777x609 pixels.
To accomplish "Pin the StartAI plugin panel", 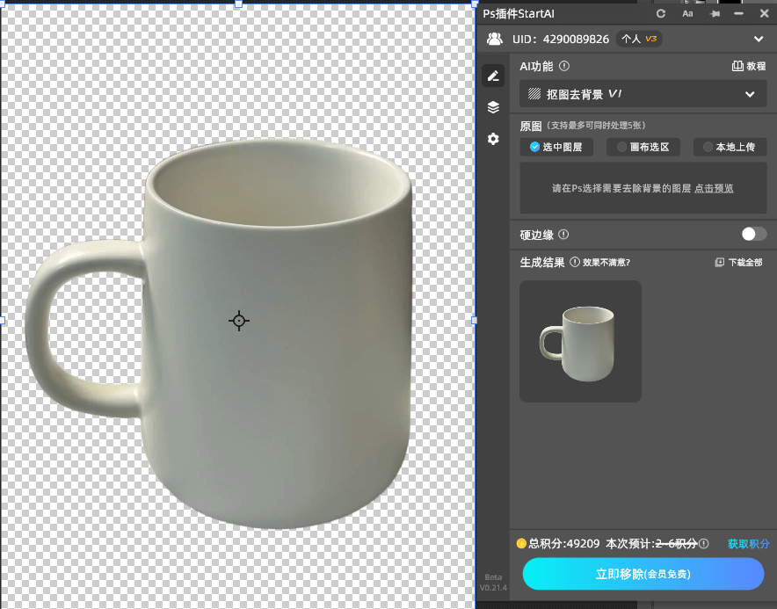I will point(714,13).
